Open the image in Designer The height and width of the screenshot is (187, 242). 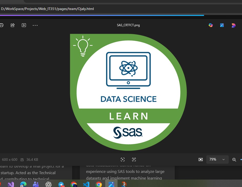[233, 25]
